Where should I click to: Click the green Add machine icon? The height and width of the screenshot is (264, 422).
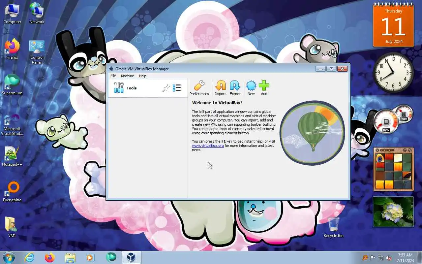(x=264, y=88)
